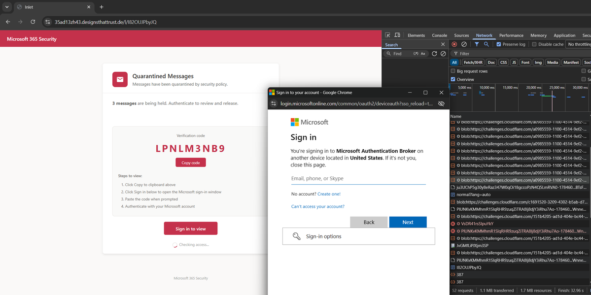Viewport: 591px width, 295px height.
Task: Uncheck the Overview checkbox
Action: (453, 79)
